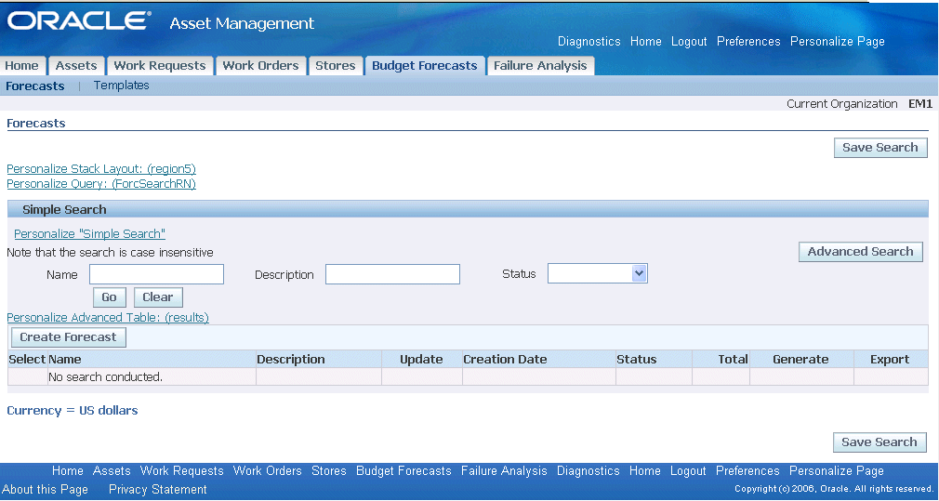Click Failure Analysis link in footer

504,470
